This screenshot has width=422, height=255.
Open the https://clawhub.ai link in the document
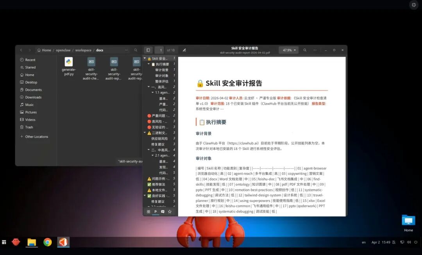coord(243,143)
